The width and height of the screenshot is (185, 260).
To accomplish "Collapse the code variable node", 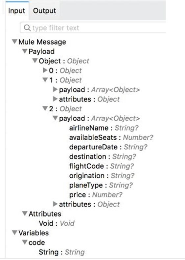I will pyautogui.click(x=25, y=242).
